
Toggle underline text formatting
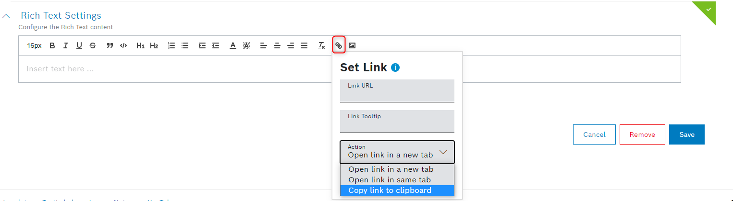pyautogui.click(x=79, y=45)
